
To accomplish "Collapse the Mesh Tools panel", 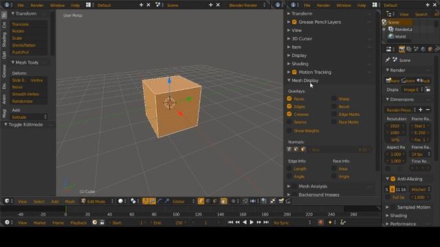I will pos(13,62).
